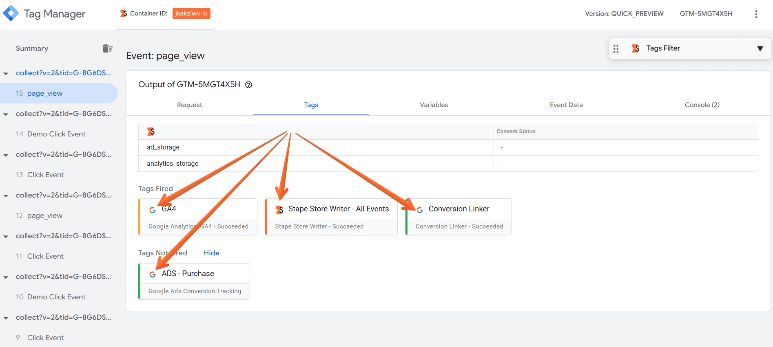The height and width of the screenshot is (347, 773).
Task: Open the GA4 fired tag card
Action: pos(198,217)
